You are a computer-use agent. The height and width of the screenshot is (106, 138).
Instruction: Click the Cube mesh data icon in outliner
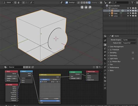(x=121, y=13)
